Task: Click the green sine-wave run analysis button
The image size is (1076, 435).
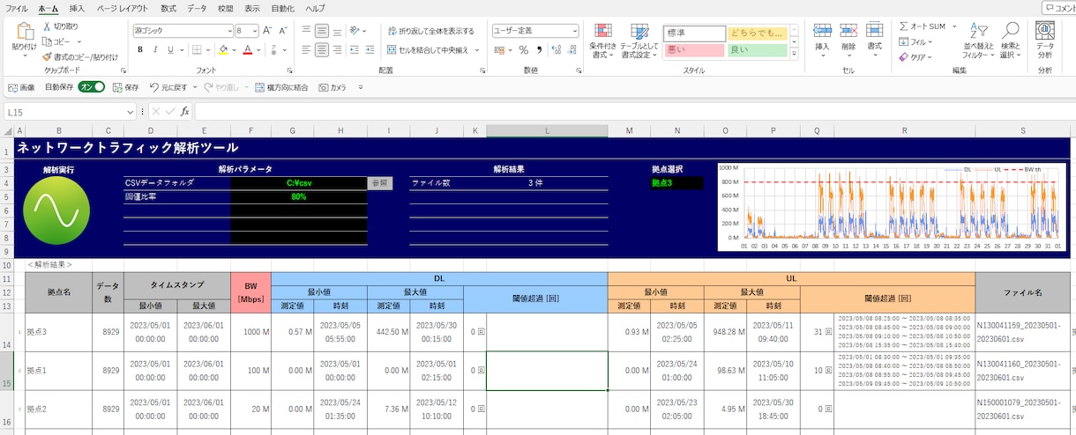Action: click(56, 210)
